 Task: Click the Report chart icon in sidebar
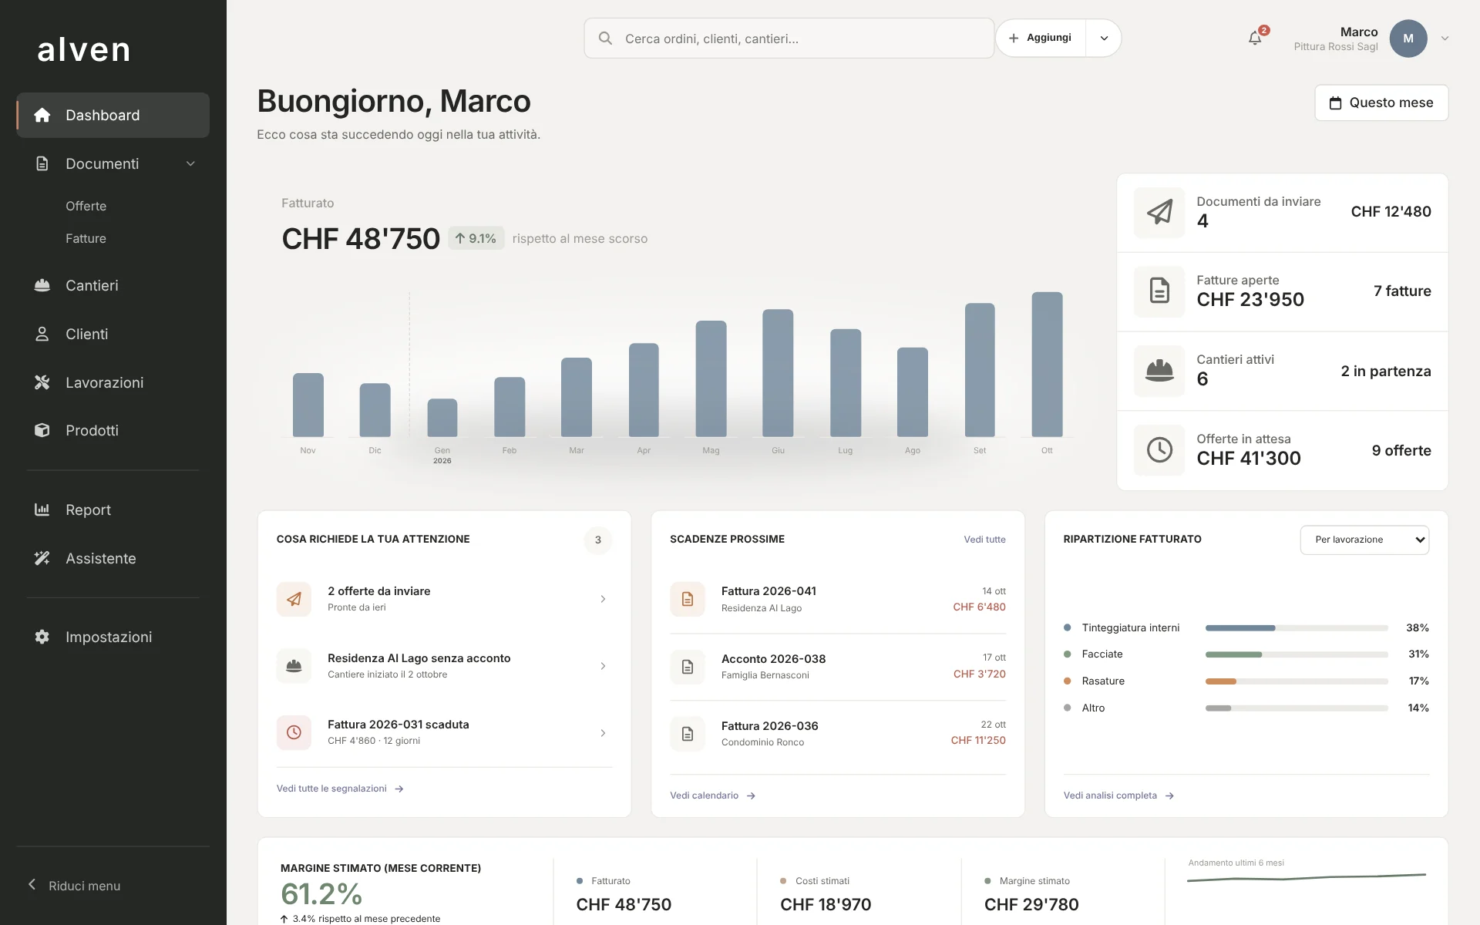(42, 510)
